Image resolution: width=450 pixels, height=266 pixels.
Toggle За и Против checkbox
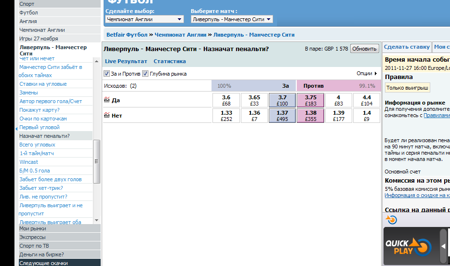pos(106,74)
